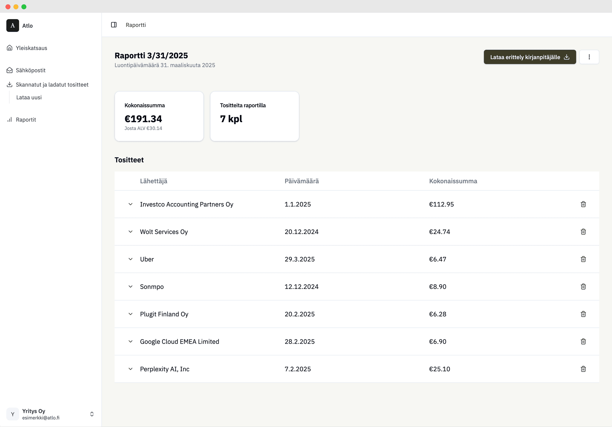Click the Sähköpostit envelope icon
This screenshot has height=427, width=612.
[x=9, y=70]
